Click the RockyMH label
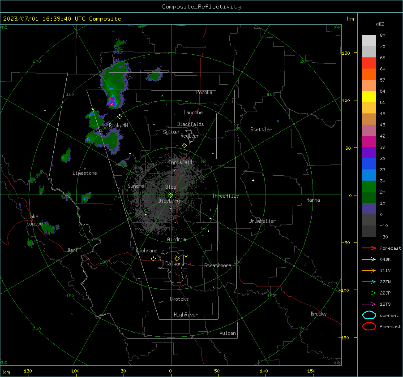 118,126
